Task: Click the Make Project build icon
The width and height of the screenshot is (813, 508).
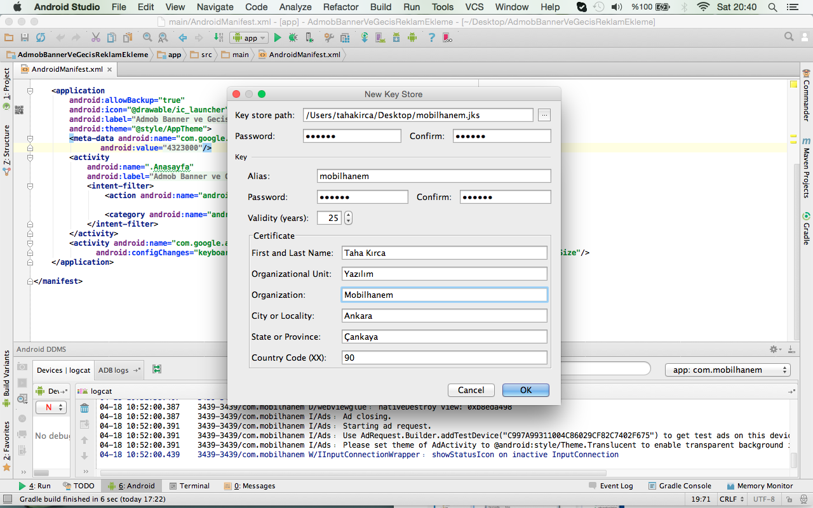Action: (218, 37)
